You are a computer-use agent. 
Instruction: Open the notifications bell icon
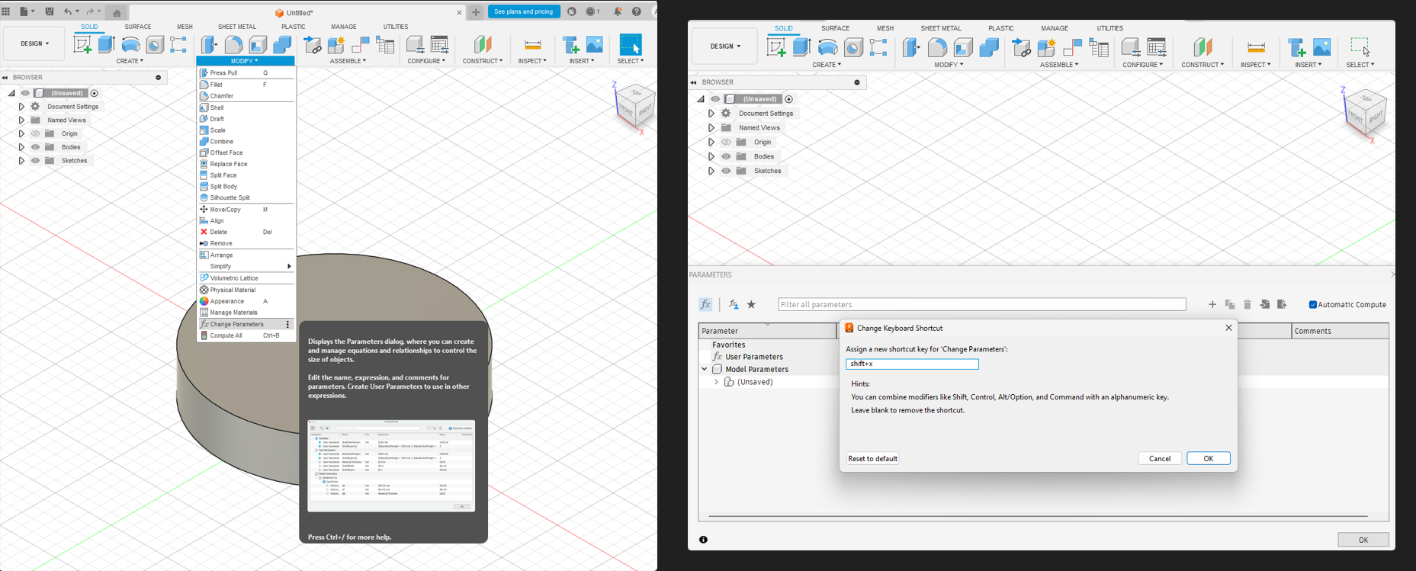pyautogui.click(x=618, y=11)
